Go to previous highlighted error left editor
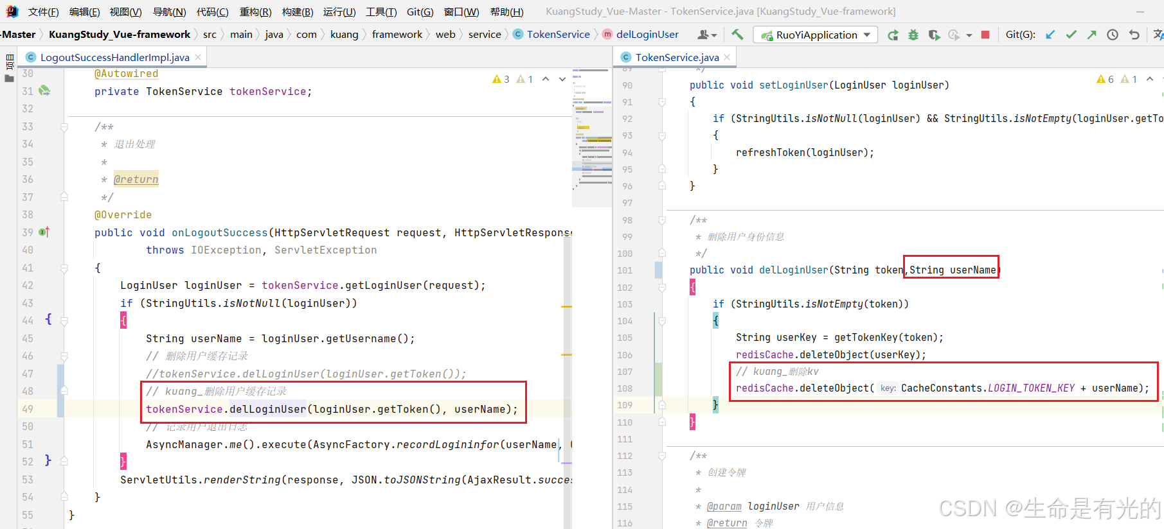 point(546,79)
